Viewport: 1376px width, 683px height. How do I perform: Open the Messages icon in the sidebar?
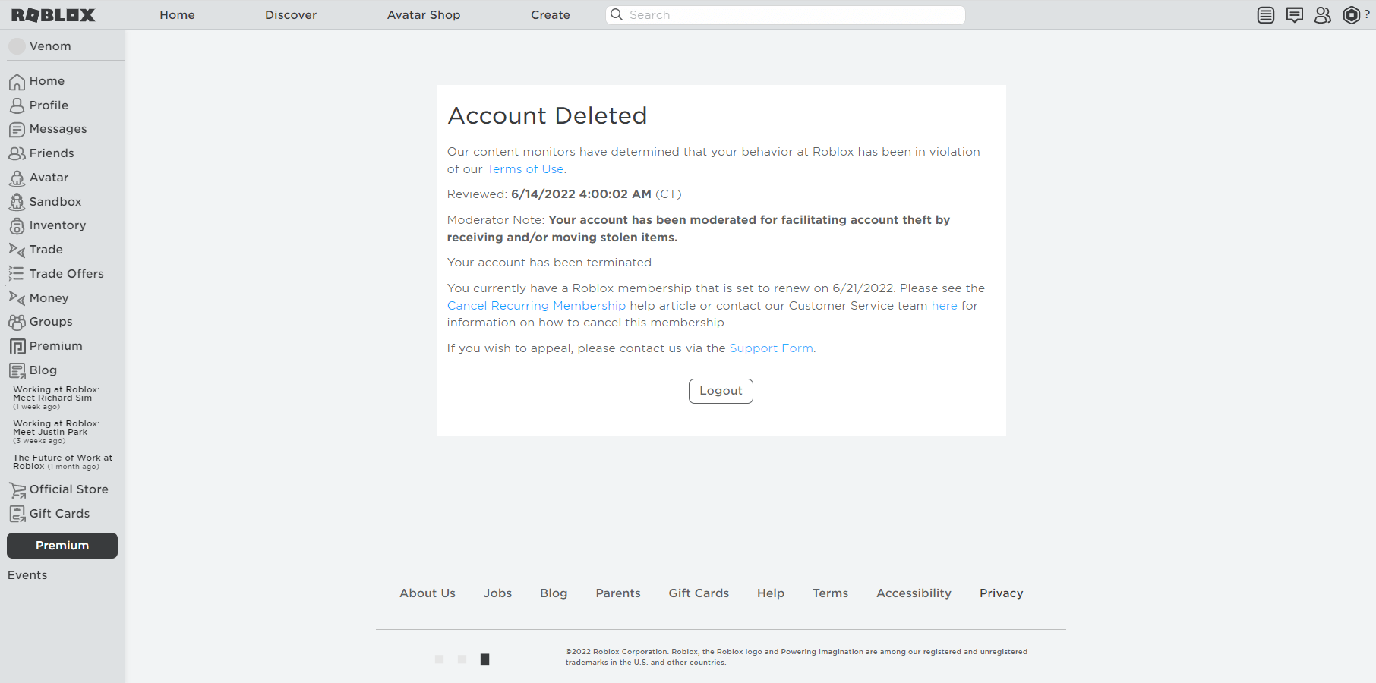tap(17, 130)
